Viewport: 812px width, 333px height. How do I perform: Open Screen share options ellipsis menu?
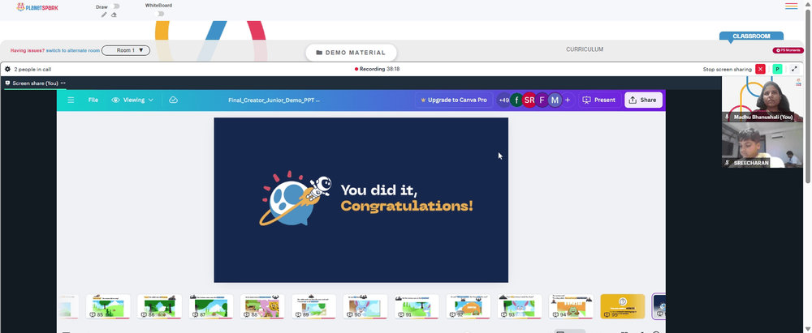63,83
